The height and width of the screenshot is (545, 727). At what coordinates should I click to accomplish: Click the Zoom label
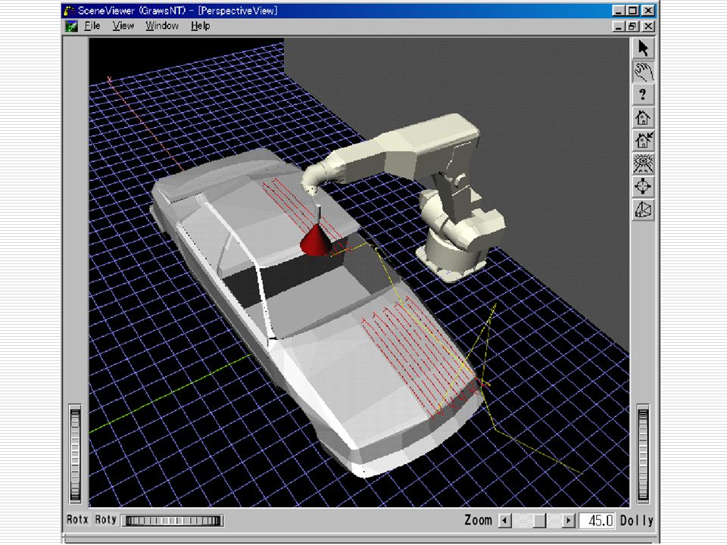pos(478,521)
